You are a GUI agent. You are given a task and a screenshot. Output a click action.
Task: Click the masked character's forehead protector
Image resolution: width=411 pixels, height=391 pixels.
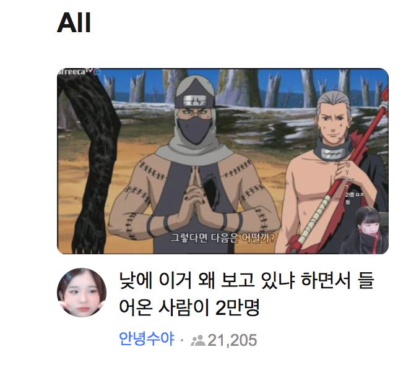click(194, 101)
